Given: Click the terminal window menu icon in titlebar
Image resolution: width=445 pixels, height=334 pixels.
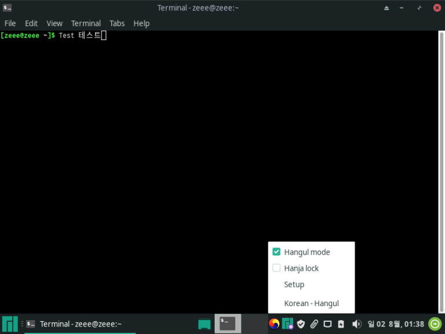Looking at the screenshot, I should tap(7, 8).
